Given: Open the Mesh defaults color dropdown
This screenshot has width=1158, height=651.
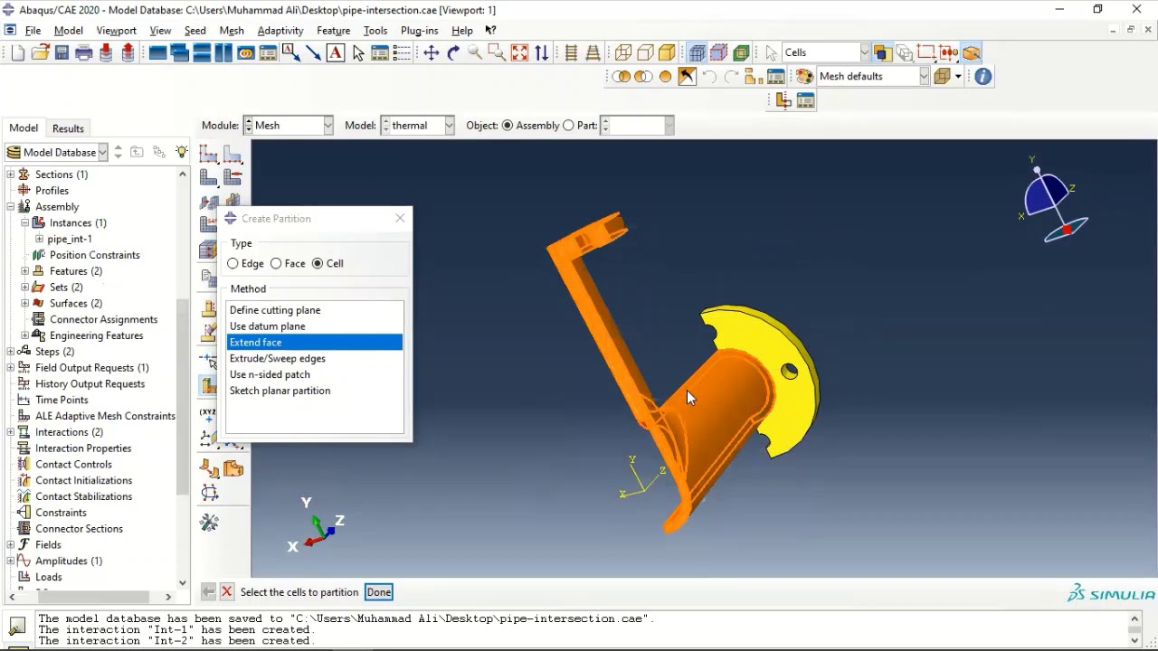Looking at the screenshot, I should 873,76.
